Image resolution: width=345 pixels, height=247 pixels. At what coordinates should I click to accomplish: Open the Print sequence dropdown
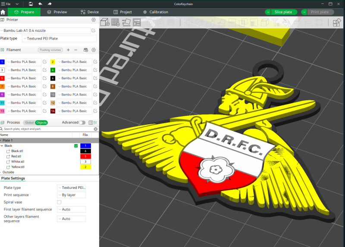[x=71, y=195]
